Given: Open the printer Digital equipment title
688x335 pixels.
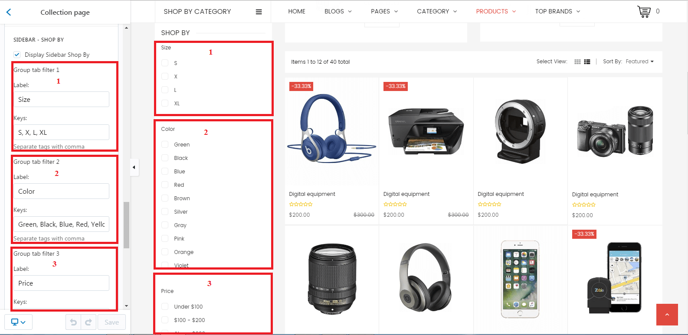Looking at the screenshot, I should (406, 194).
